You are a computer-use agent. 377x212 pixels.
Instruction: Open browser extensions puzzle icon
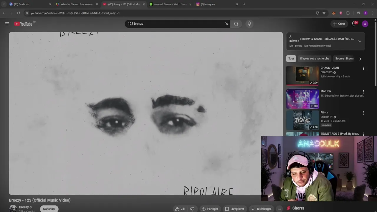[348, 13]
